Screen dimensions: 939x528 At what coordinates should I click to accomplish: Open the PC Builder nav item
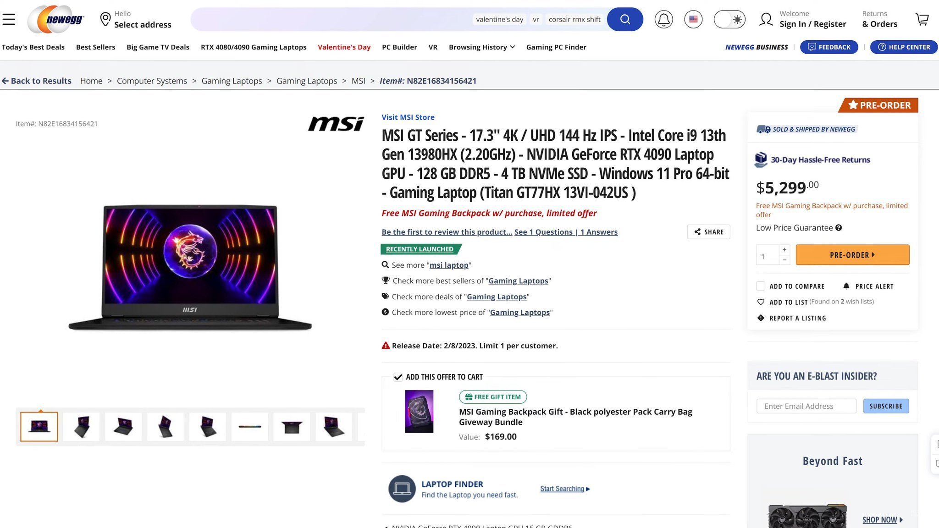click(x=399, y=47)
